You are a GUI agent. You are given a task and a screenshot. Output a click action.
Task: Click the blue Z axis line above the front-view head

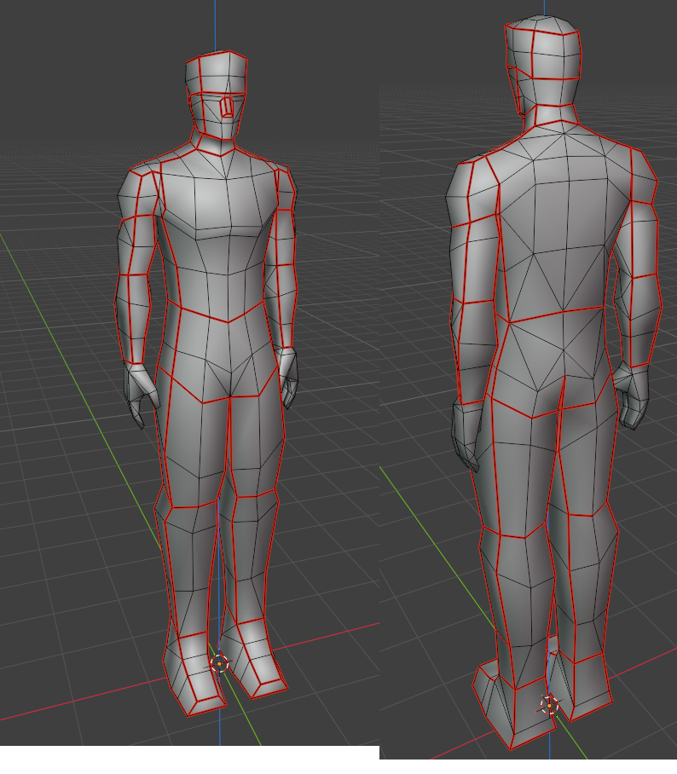tap(216, 25)
